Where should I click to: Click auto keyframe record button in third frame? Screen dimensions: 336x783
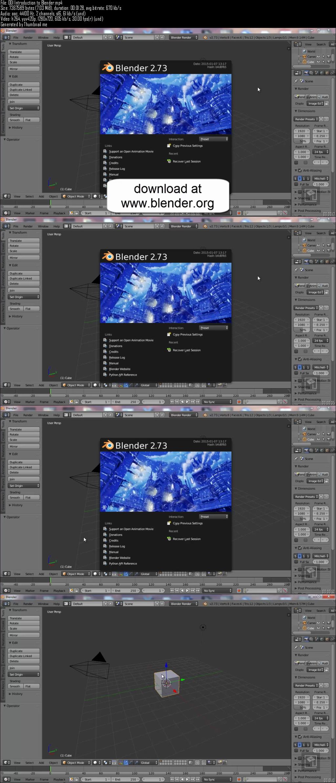click(x=239, y=591)
